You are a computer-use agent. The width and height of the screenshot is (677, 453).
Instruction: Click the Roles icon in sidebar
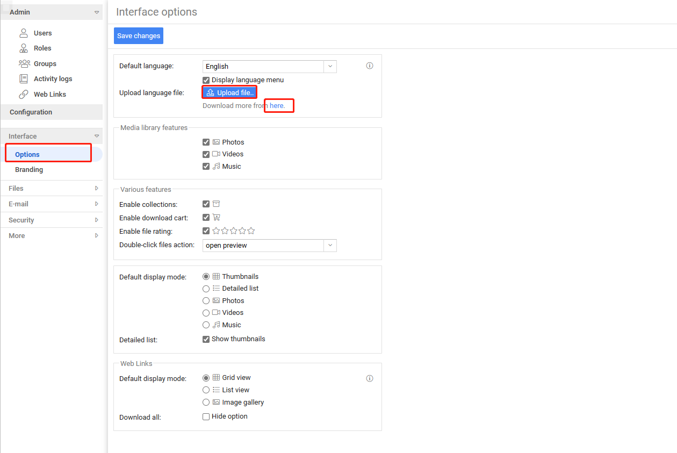pyautogui.click(x=24, y=48)
